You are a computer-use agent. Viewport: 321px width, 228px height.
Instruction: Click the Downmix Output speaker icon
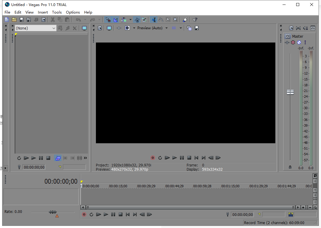tap(305, 28)
